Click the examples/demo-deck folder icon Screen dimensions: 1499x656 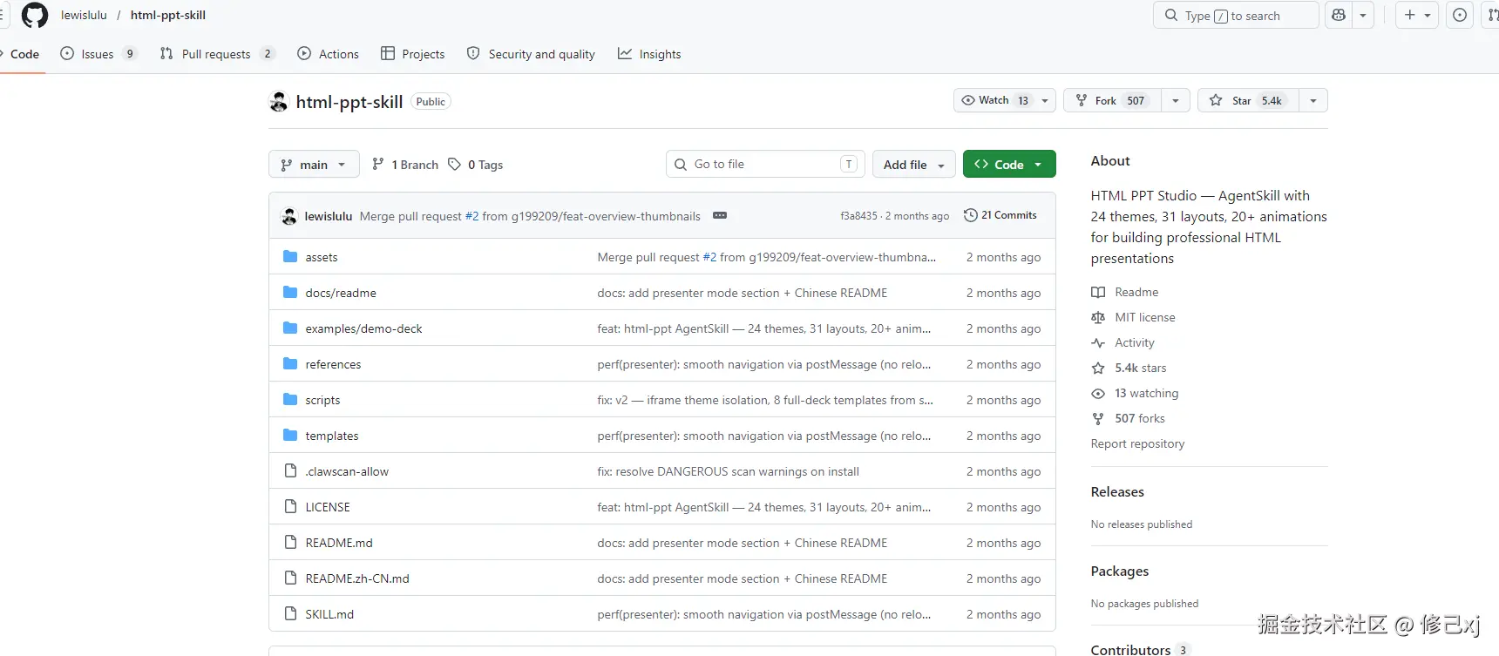[290, 328]
